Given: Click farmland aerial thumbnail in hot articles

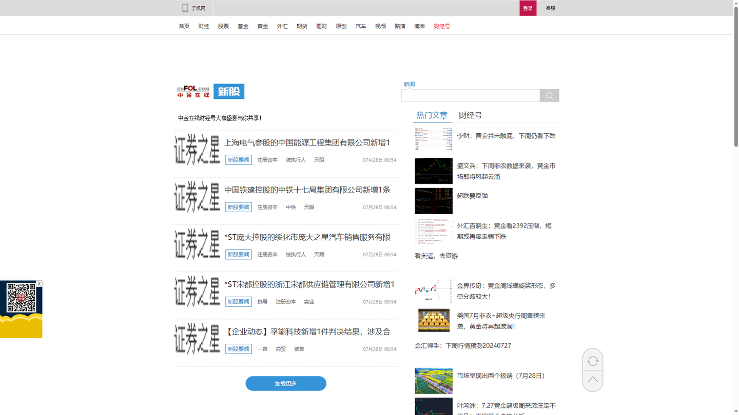Looking at the screenshot, I should click(434, 381).
